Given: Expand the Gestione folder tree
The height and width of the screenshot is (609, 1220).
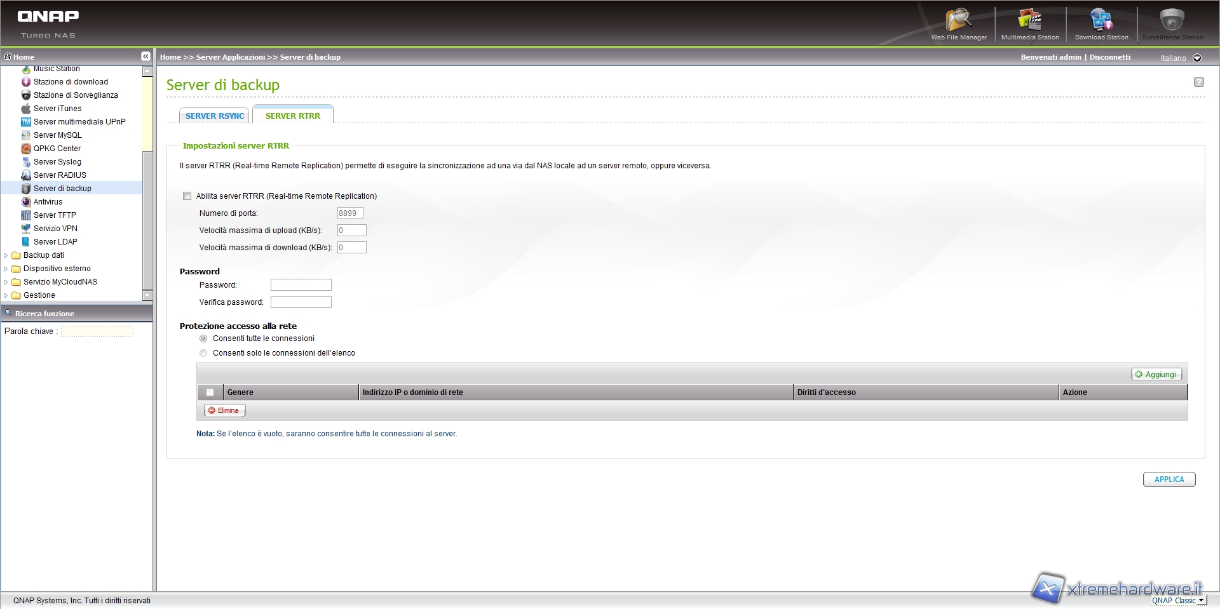Looking at the screenshot, I should click(x=6, y=295).
